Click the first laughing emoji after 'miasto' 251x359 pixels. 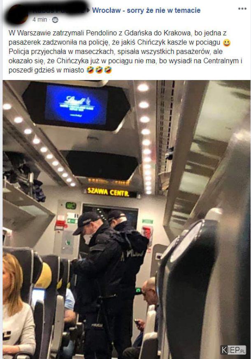91,70
